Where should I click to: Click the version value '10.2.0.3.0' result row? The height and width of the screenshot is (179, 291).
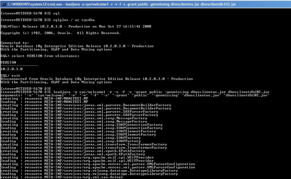pos(12,69)
